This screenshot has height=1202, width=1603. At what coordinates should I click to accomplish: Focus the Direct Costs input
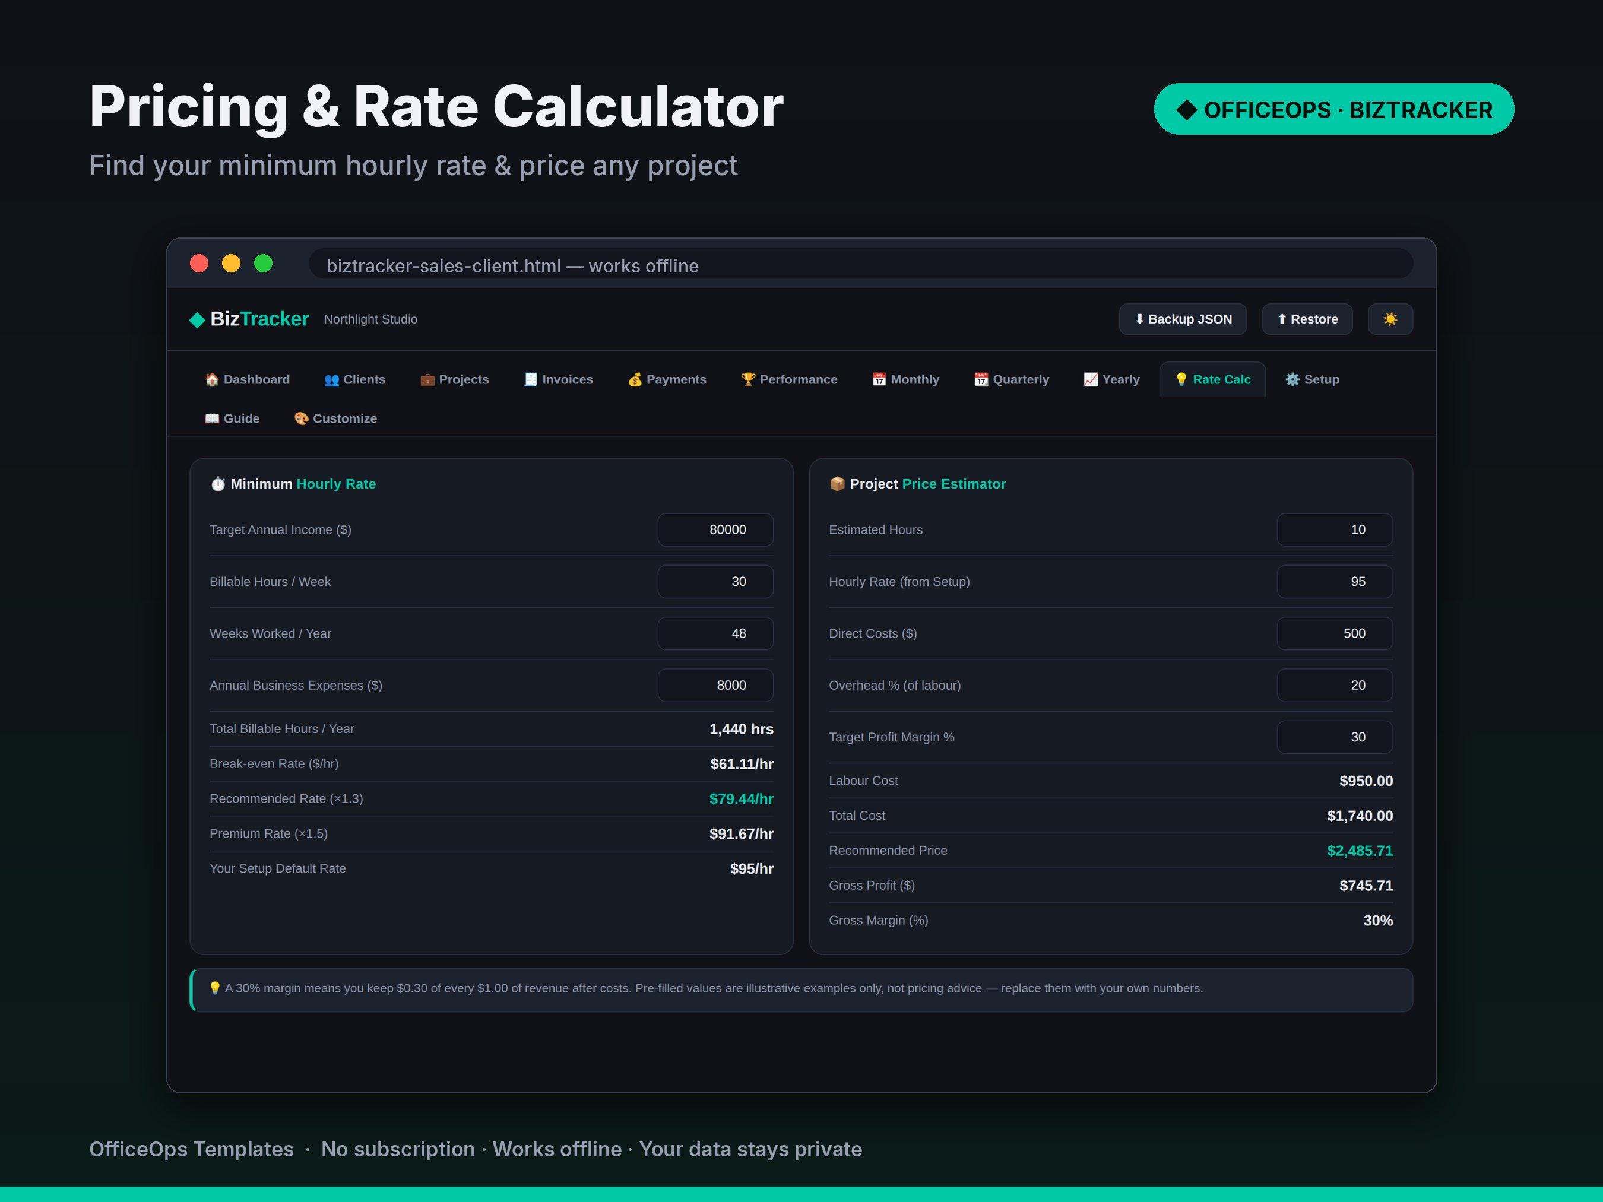pyautogui.click(x=1334, y=633)
